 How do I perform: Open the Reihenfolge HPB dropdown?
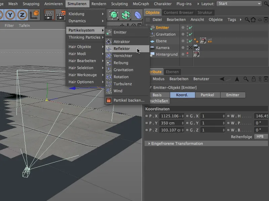click(261, 137)
